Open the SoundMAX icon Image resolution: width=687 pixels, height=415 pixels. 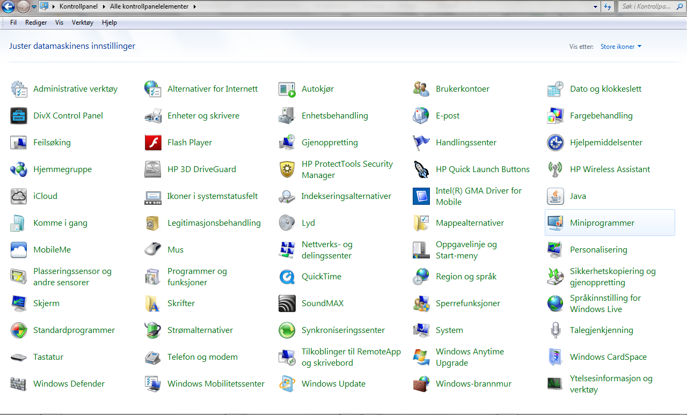287,303
